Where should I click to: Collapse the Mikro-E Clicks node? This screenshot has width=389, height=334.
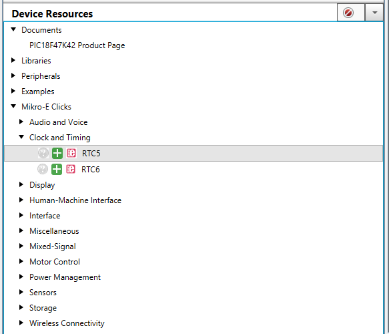[x=13, y=106]
